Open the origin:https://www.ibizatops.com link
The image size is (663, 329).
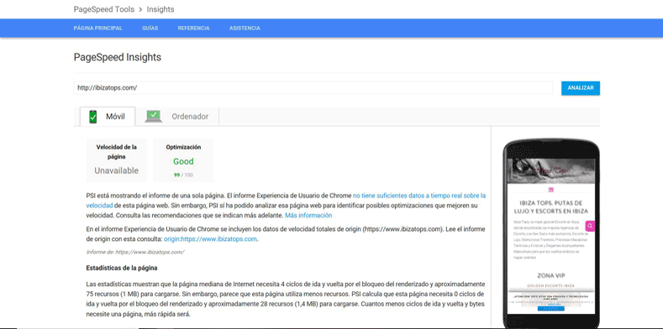[x=210, y=239]
